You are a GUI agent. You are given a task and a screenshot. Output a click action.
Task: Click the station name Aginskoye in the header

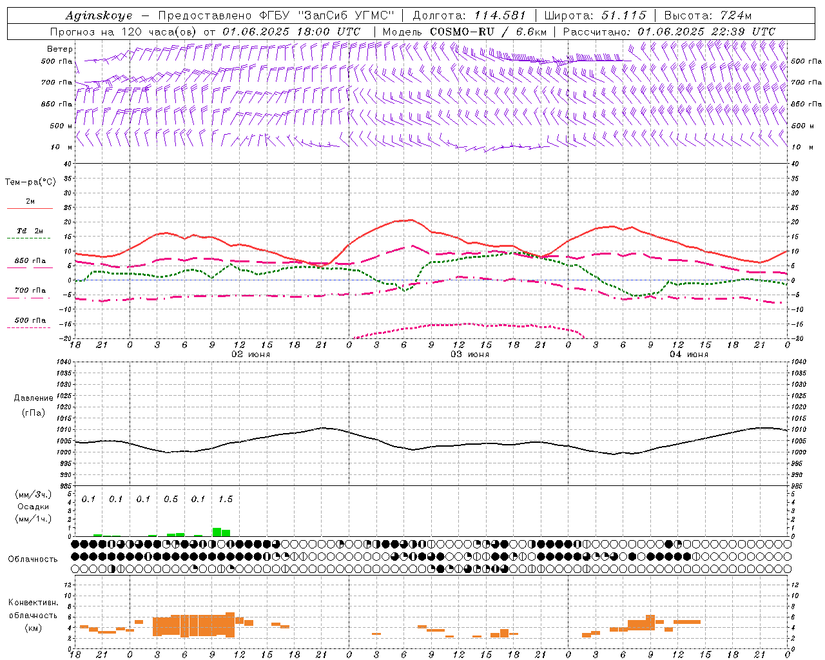point(99,15)
